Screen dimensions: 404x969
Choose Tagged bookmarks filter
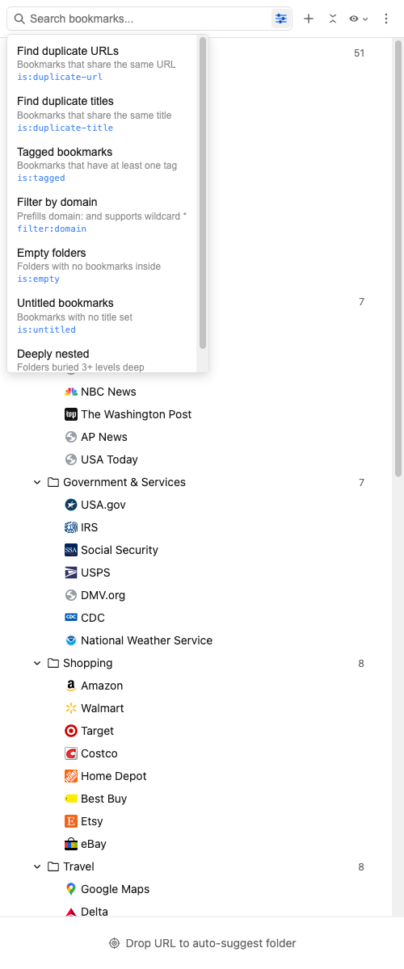(x=103, y=165)
